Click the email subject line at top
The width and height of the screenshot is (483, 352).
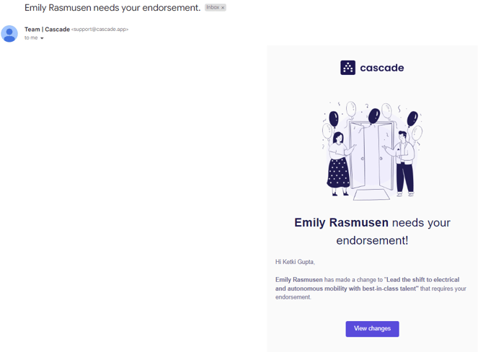click(x=112, y=8)
